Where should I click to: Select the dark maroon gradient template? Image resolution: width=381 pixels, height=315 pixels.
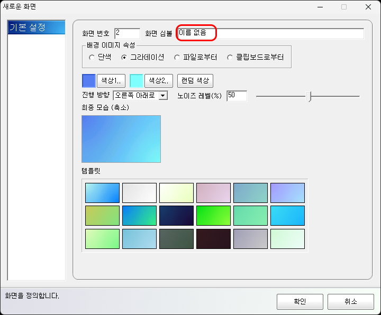213,238
